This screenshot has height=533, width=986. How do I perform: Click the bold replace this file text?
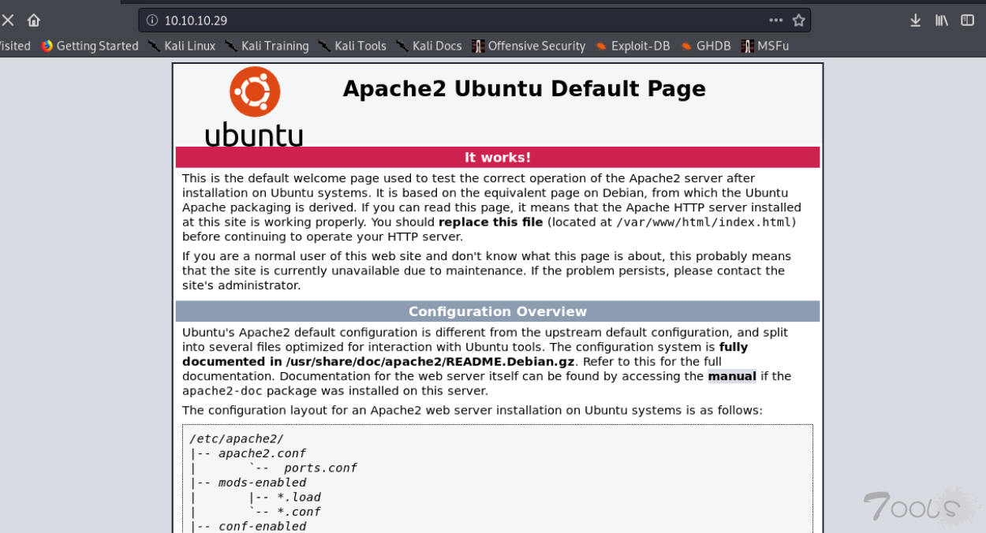coord(491,222)
